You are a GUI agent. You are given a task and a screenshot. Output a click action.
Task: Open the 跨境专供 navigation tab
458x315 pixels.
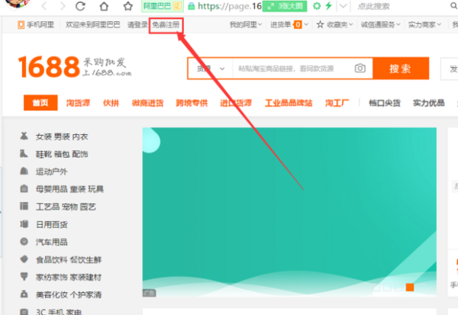pos(192,103)
